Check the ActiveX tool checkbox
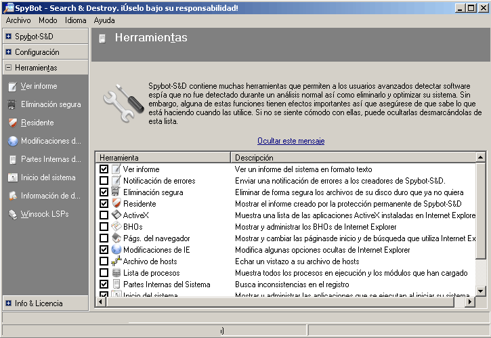The image size is (491, 338). click(x=104, y=215)
